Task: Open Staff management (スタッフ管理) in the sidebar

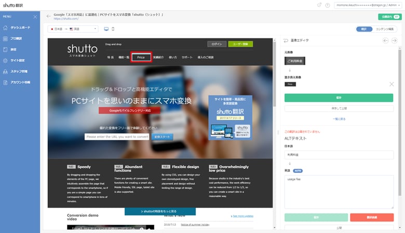Action: point(20,71)
